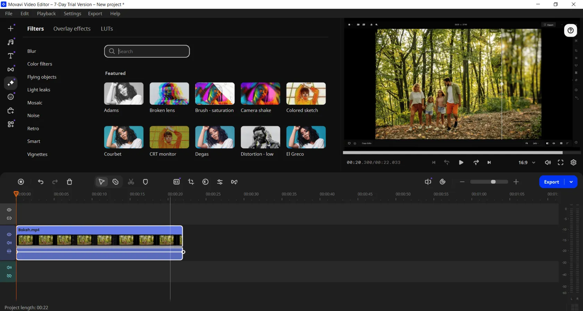Mute the Bokeh.mp4 video track audio
The height and width of the screenshot is (311, 583).
(9, 243)
